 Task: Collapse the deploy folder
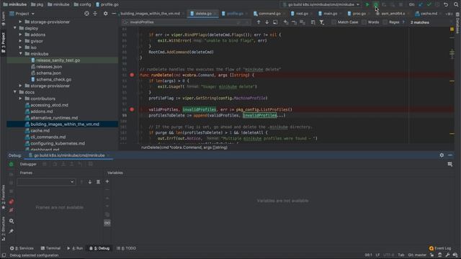pyautogui.click(x=15, y=28)
